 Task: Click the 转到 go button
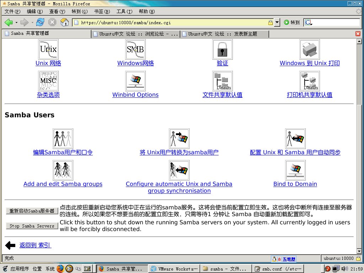(292, 22)
